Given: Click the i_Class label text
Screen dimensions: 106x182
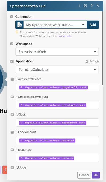Looking at the screenshot, I should [21, 115].
